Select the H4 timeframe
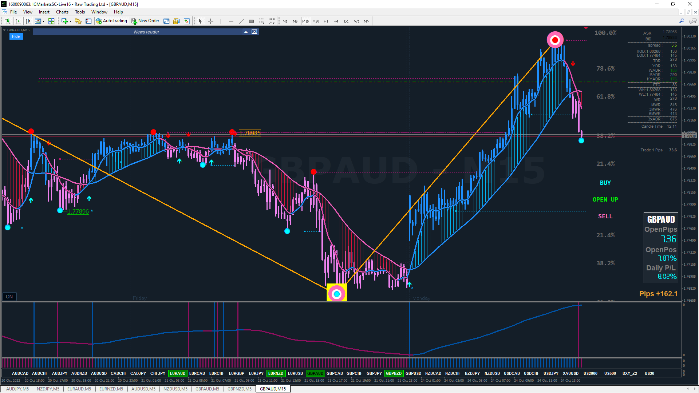699x393 pixels. pyautogui.click(x=336, y=21)
